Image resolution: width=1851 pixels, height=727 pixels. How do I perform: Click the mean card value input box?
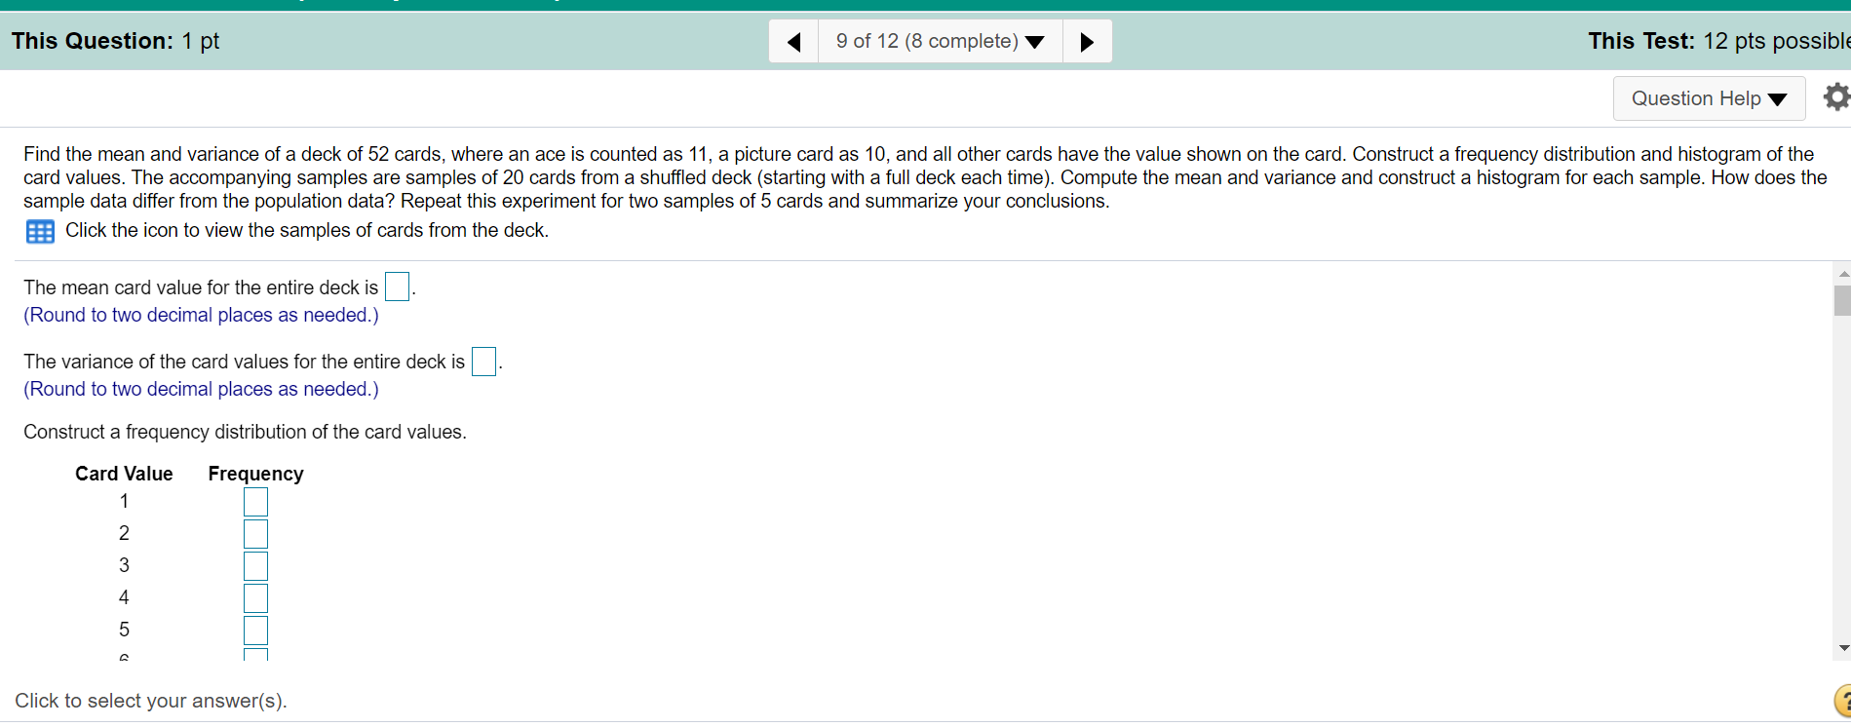pyautogui.click(x=398, y=287)
